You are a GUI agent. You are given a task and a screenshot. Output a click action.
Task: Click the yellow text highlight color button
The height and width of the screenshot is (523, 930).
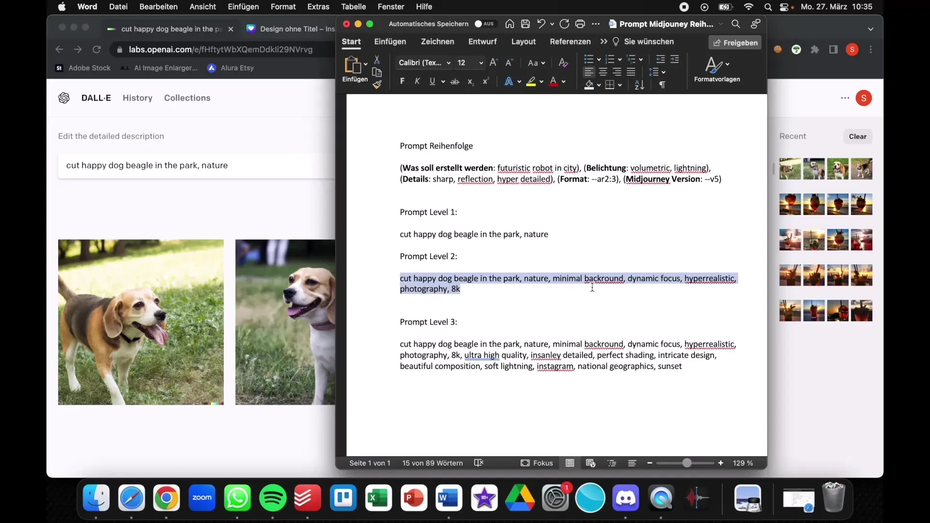531,82
